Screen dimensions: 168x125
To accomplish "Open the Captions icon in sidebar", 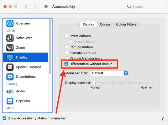I will (10, 101).
